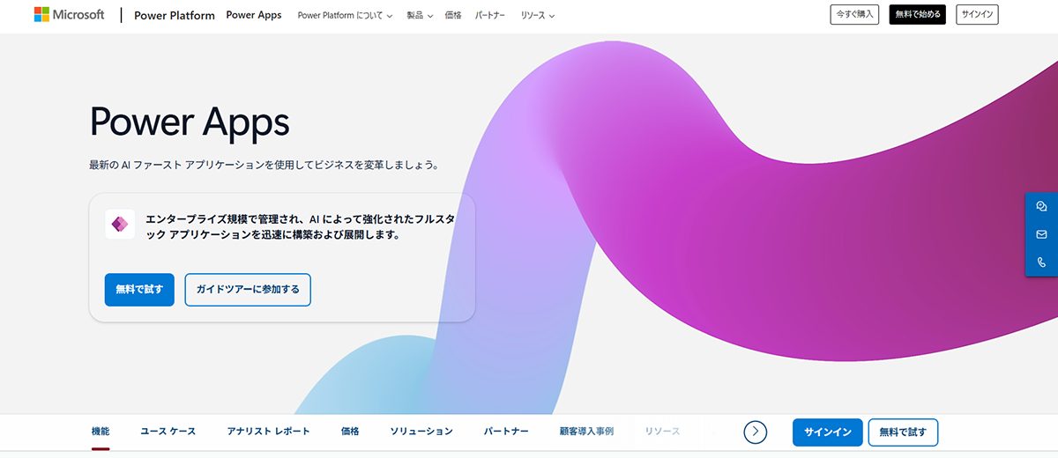Click the Power Apps product icon in card

click(x=117, y=225)
